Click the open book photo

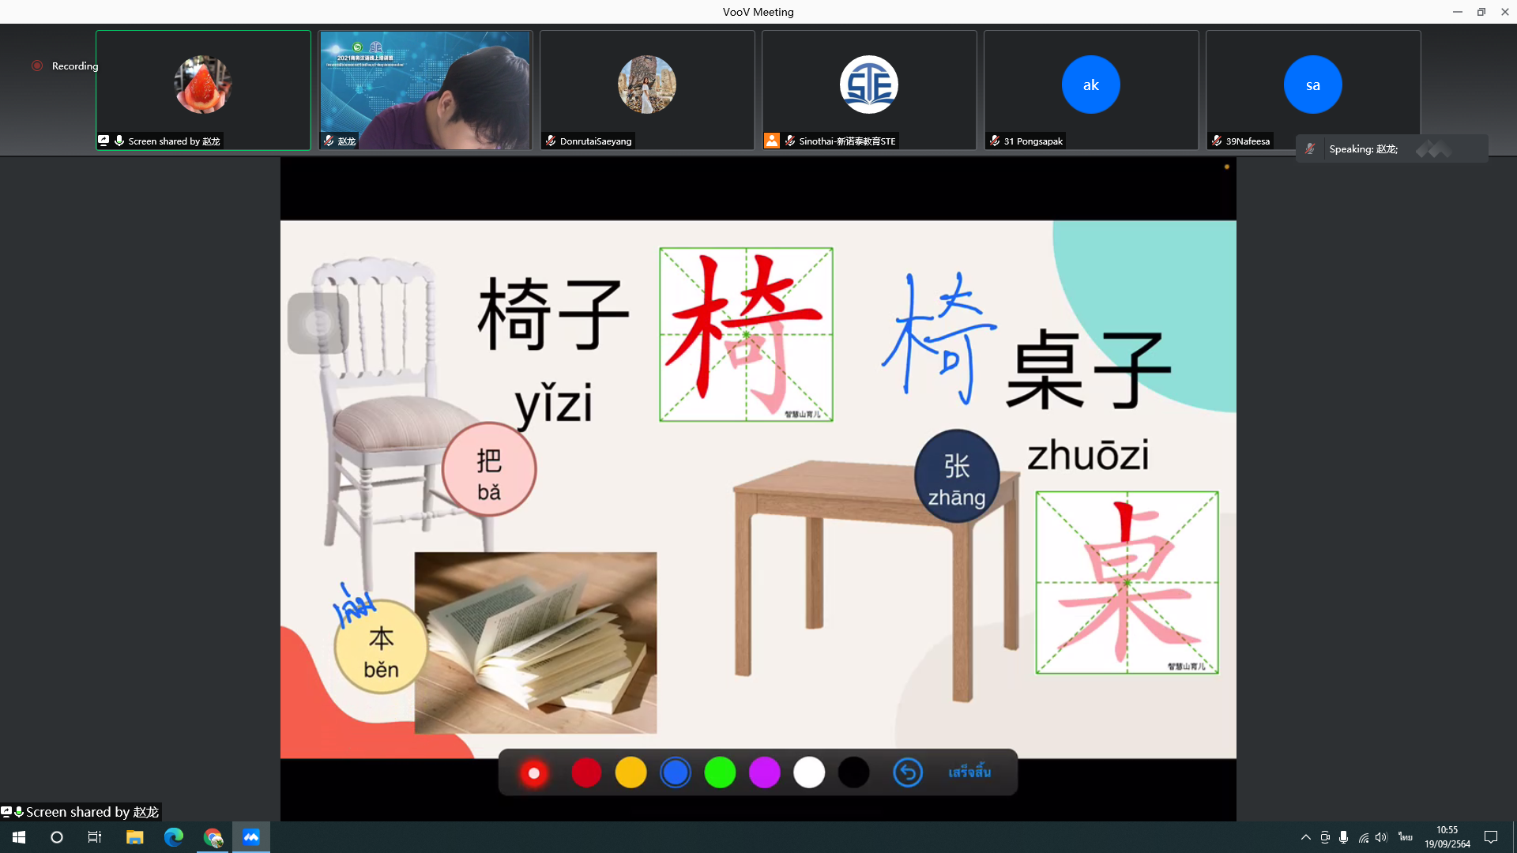(x=536, y=643)
